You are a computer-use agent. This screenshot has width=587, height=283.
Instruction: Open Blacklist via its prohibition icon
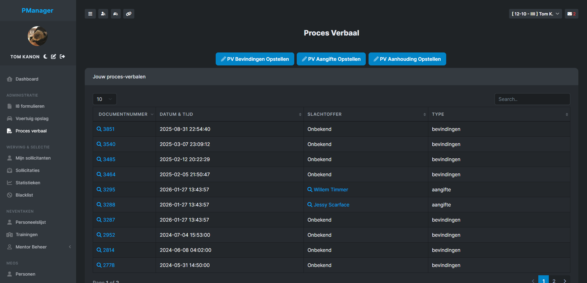coord(10,195)
